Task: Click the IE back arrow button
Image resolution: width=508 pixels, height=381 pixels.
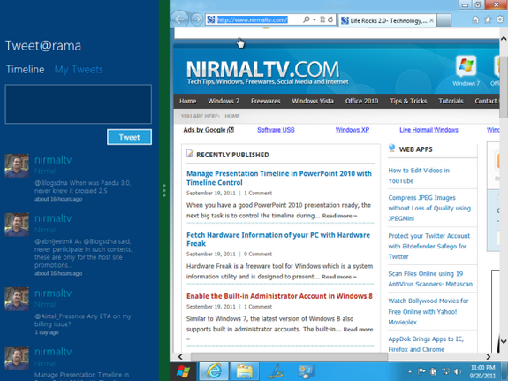Action: [180, 19]
